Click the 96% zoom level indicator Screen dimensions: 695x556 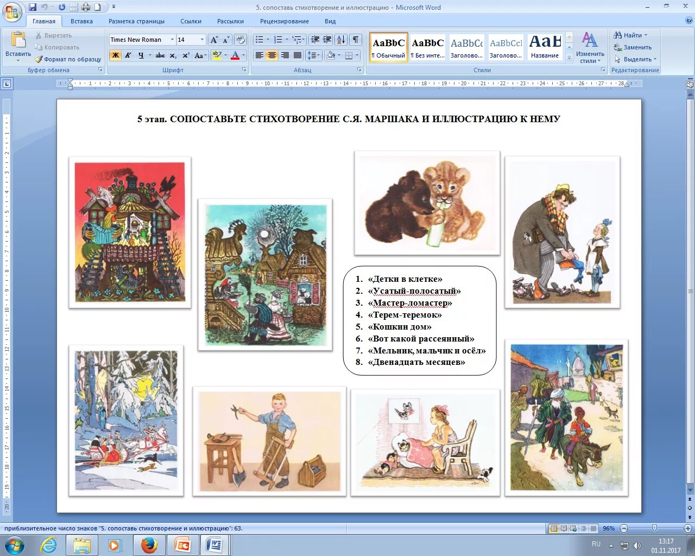(x=609, y=528)
